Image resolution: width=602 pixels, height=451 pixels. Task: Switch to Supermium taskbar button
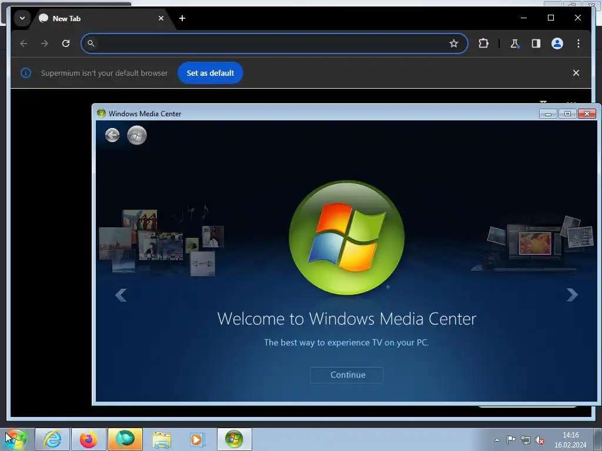coord(125,439)
